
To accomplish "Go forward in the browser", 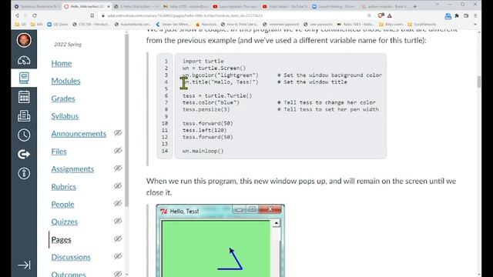I will click(x=25, y=15).
